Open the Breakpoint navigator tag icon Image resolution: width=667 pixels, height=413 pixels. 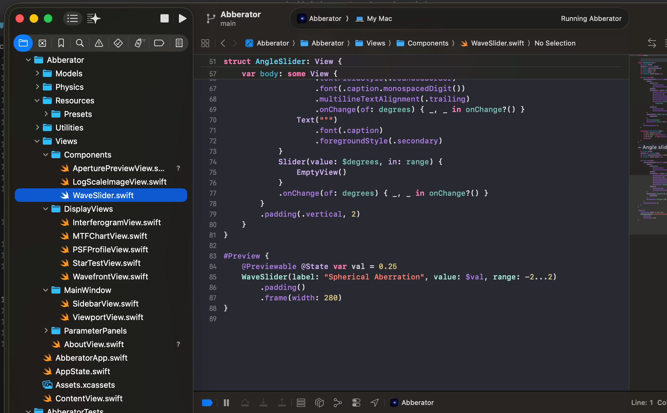[x=159, y=43]
